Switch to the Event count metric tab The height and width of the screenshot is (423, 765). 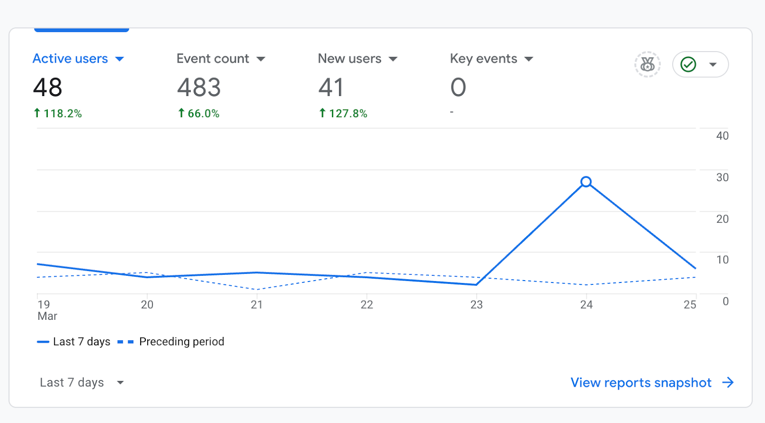coord(213,59)
